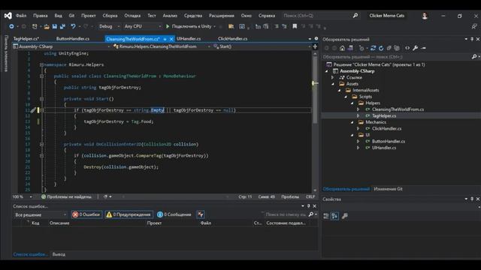Open the 100 % zoom dropdown
The height and width of the screenshot is (270, 481).
(22, 196)
